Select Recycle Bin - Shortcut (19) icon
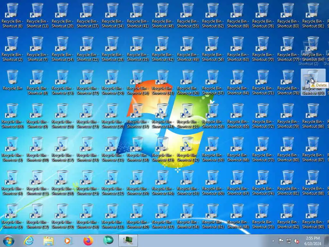The image size is (329, 247). (63, 216)
